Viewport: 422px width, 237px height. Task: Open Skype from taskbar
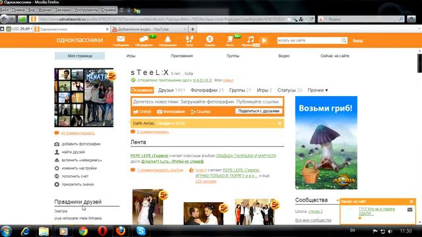coord(140,231)
